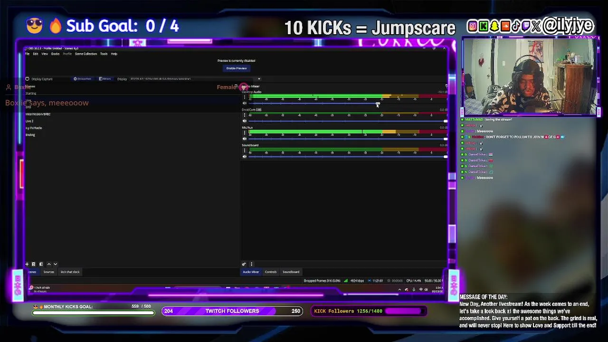Select the iLy TV/Radio scene
Screen dimensions: 608x342
(34, 128)
